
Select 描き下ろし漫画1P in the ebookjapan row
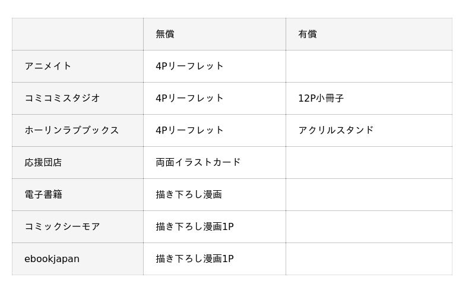[195, 259]
